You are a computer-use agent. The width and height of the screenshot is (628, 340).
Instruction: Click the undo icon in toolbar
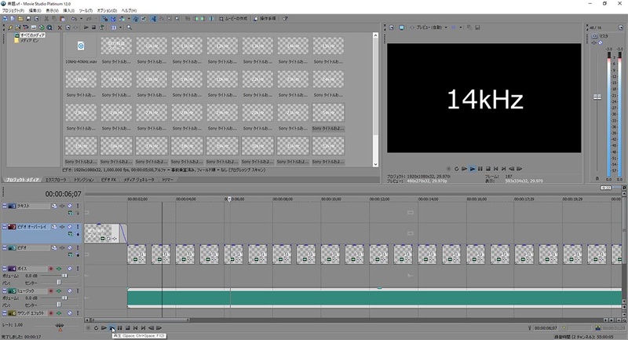[x=74, y=18]
